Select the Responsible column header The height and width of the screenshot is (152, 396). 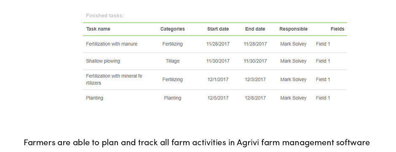click(294, 29)
